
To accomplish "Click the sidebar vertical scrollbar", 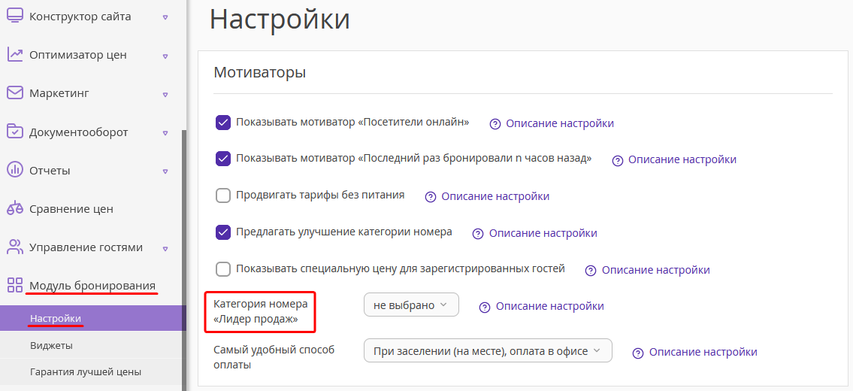I will coord(184,259).
